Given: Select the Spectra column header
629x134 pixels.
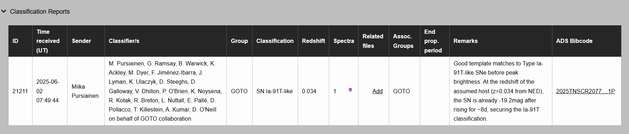Looking at the screenshot, I should (x=344, y=41).
